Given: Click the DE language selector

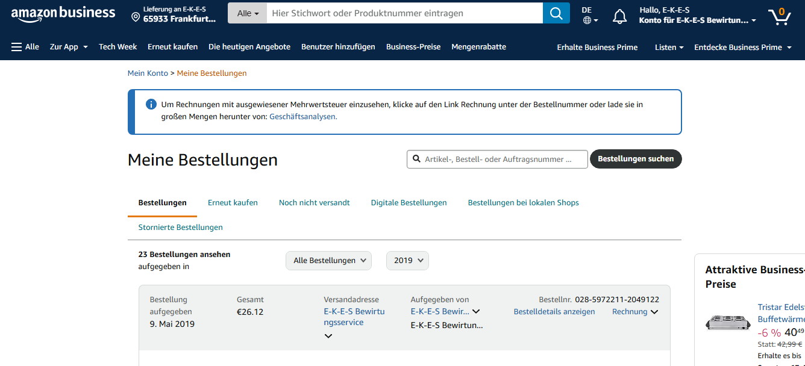Looking at the screenshot, I should coord(590,15).
